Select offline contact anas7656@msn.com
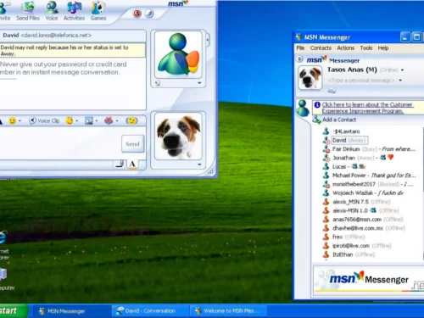Screen dimensions: 424x318 pos(363,219)
